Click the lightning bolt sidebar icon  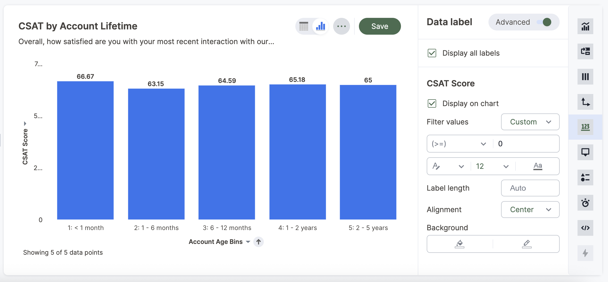[x=585, y=253]
